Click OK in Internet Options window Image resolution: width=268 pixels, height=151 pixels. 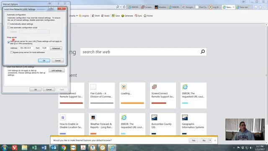tap(36, 89)
